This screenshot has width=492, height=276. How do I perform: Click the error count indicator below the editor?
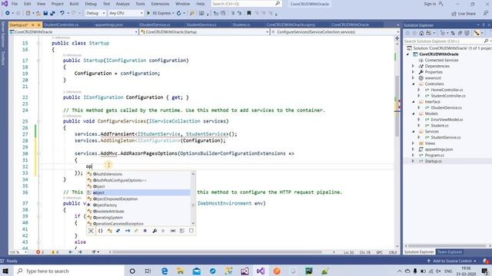click(40, 252)
